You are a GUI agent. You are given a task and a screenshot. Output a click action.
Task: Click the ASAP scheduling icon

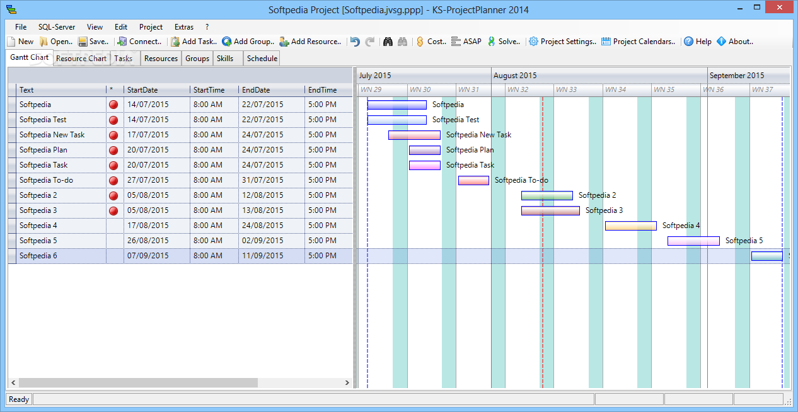click(456, 42)
